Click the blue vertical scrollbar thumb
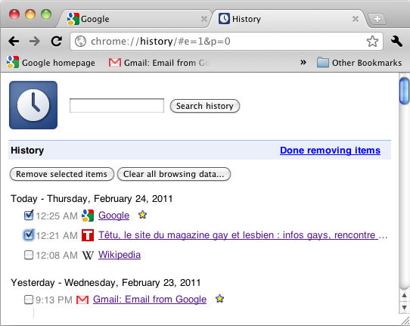The height and width of the screenshot is (326, 410). click(x=405, y=91)
